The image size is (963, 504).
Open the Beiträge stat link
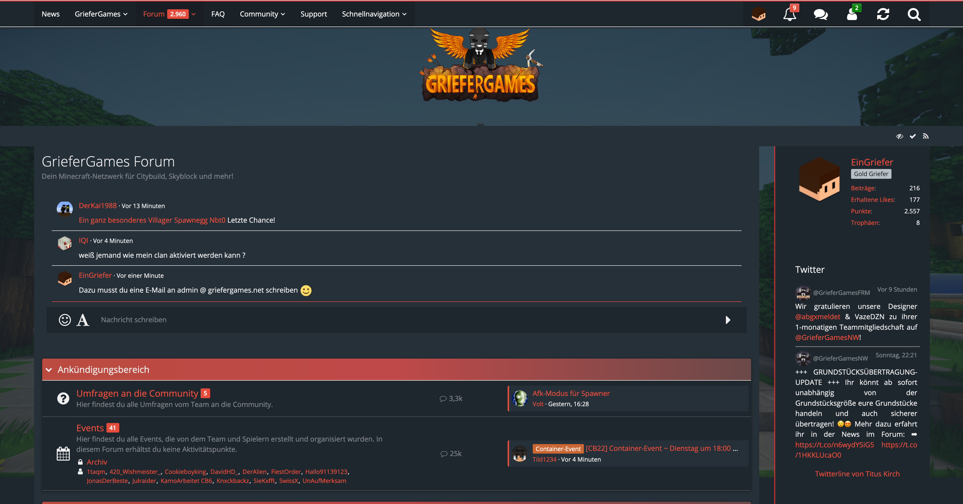coord(863,188)
